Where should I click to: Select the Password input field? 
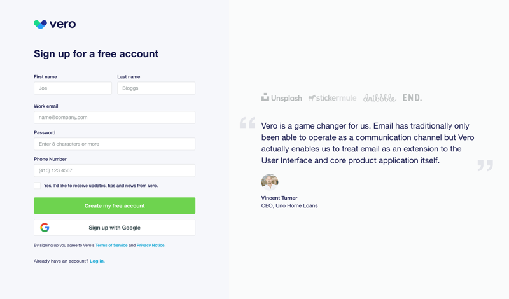click(x=115, y=144)
